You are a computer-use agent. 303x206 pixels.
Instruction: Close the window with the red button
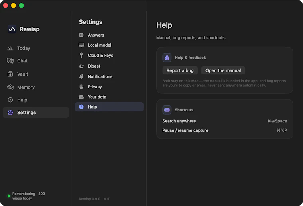point(6,6)
